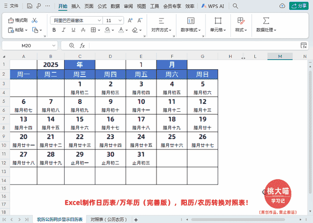The width and height of the screenshot is (313, 223).
Task: Switch to sheet tab 对照表（公历农历）
Action: (109, 220)
